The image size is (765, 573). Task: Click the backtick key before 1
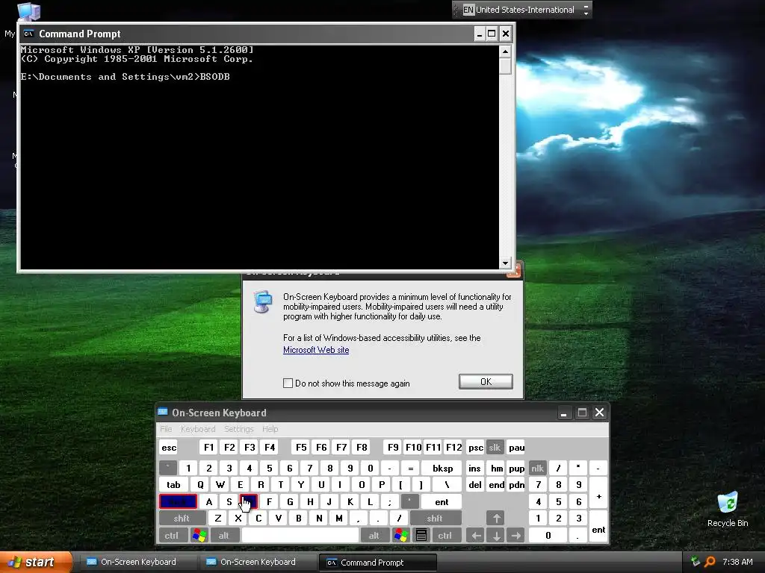click(168, 469)
